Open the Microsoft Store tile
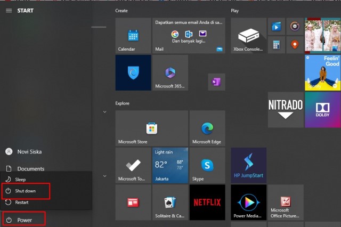Screen dimensions: 341x227 (x=152, y=128)
